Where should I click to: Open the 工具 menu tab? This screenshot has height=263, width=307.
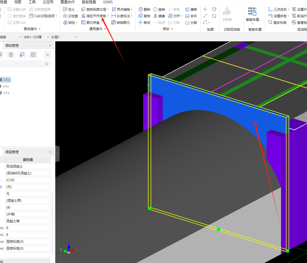32,2
